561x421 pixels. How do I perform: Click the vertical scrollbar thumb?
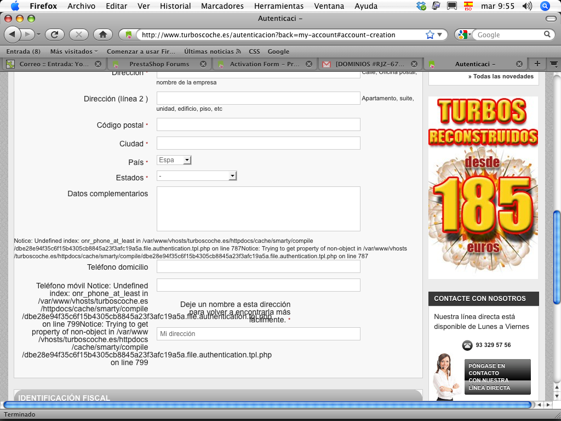coord(557,258)
